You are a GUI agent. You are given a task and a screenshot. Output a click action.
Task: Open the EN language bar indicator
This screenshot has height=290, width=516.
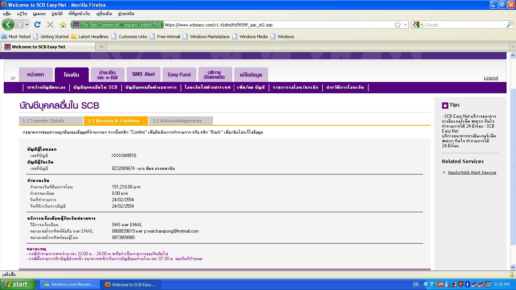point(416,284)
